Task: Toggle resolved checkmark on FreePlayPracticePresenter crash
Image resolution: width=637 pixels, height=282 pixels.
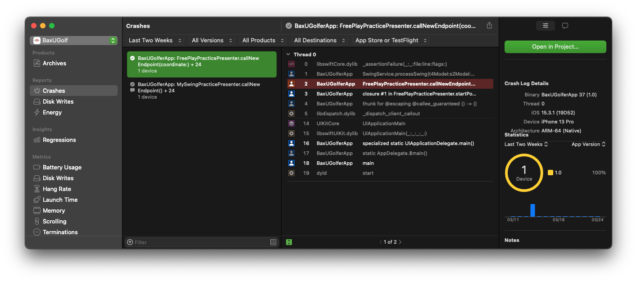Action: point(132,58)
